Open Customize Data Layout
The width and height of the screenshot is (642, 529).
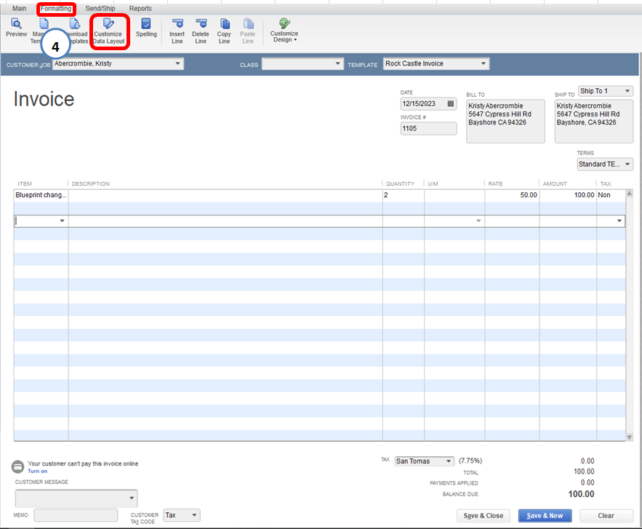tap(109, 31)
